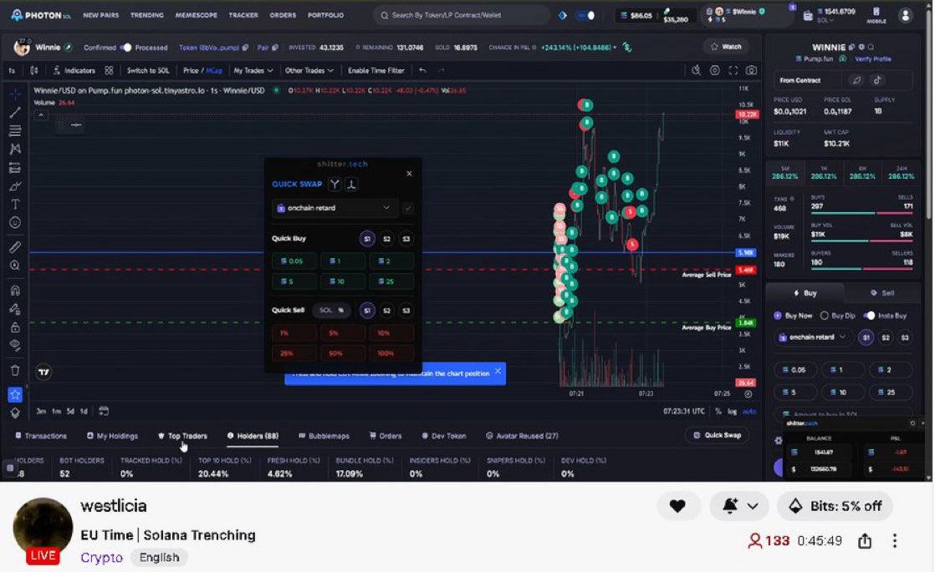The width and height of the screenshot is (935, 572).
Task: Quick sell 100% in popup
Action: (391, 353)
